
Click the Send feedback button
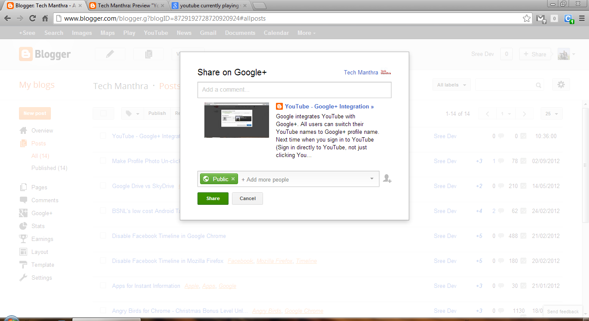pyautogui.click(x=563, y=312)
